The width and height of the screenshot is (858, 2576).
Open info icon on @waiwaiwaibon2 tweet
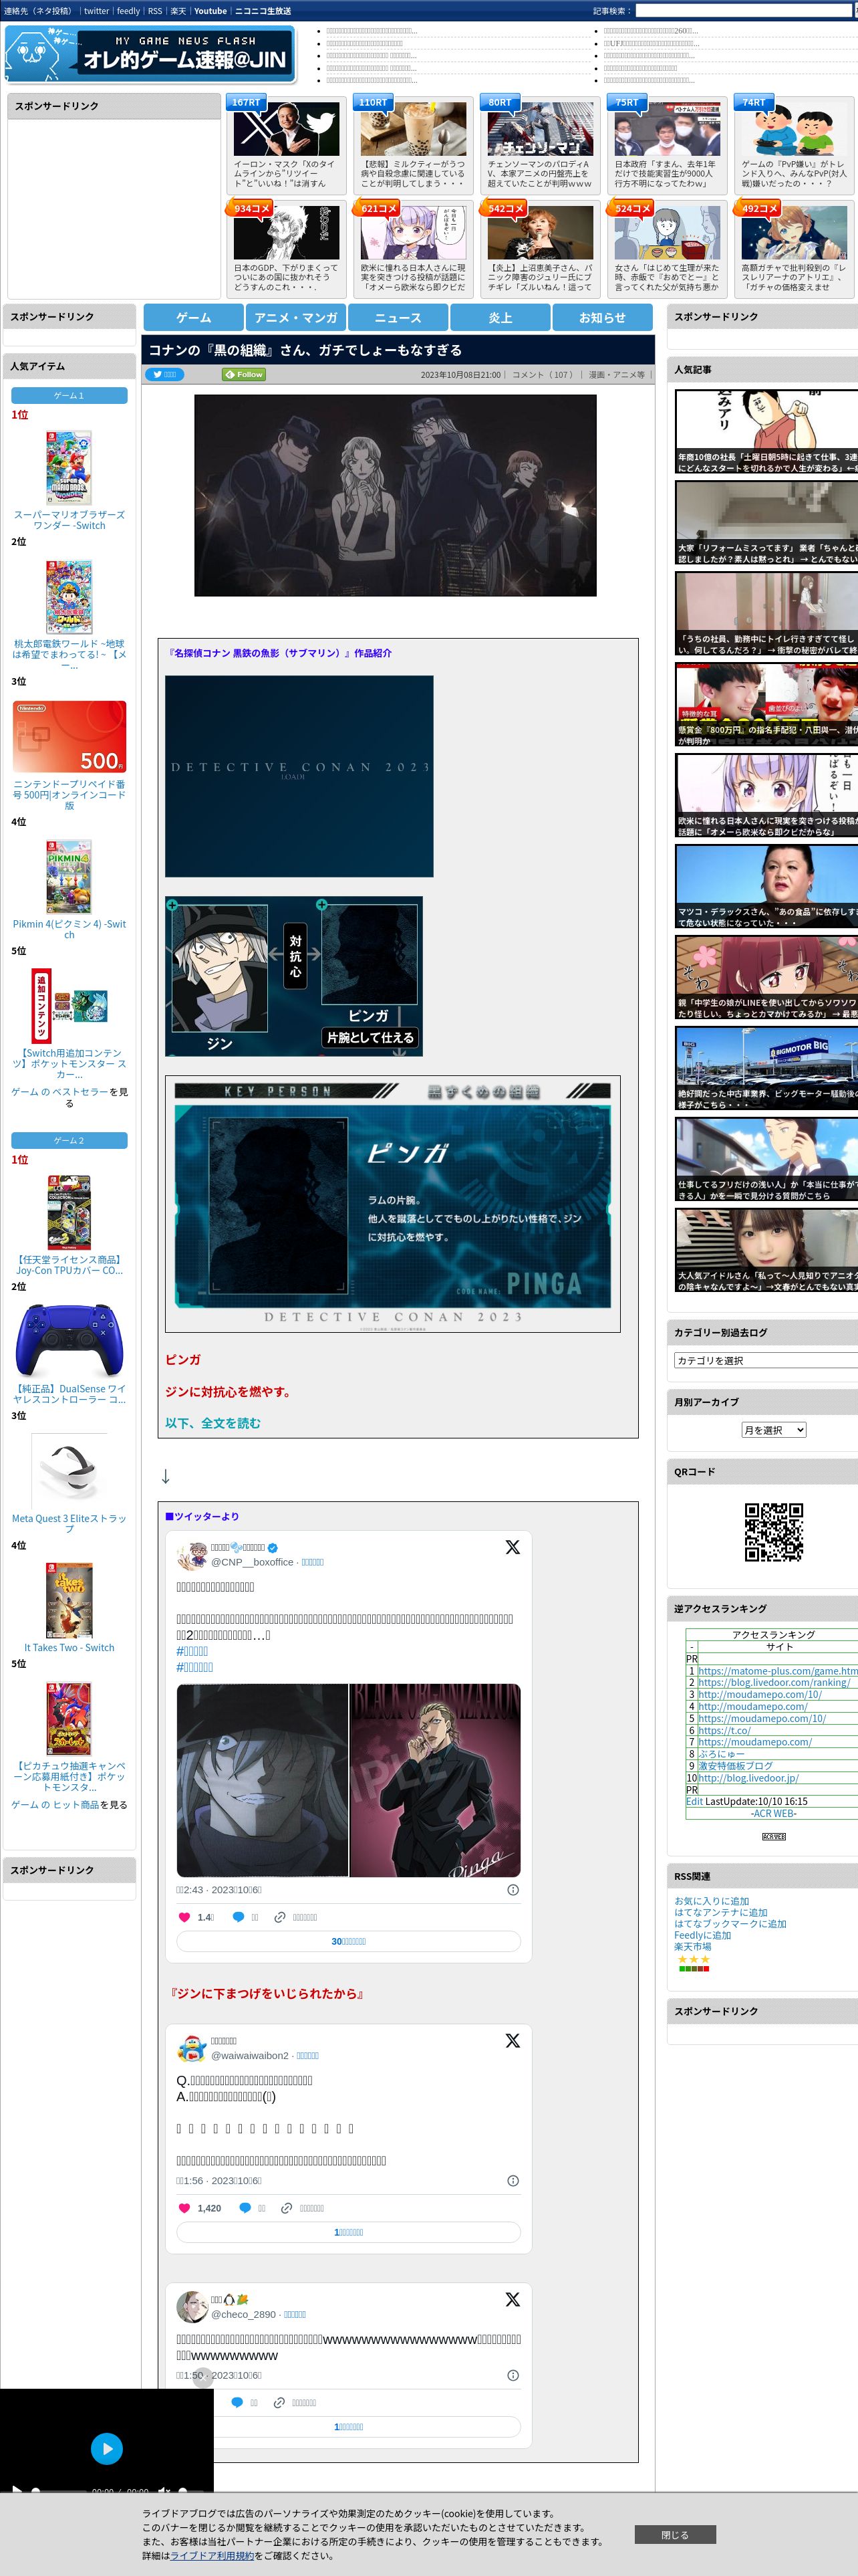tap(513, 2181)
